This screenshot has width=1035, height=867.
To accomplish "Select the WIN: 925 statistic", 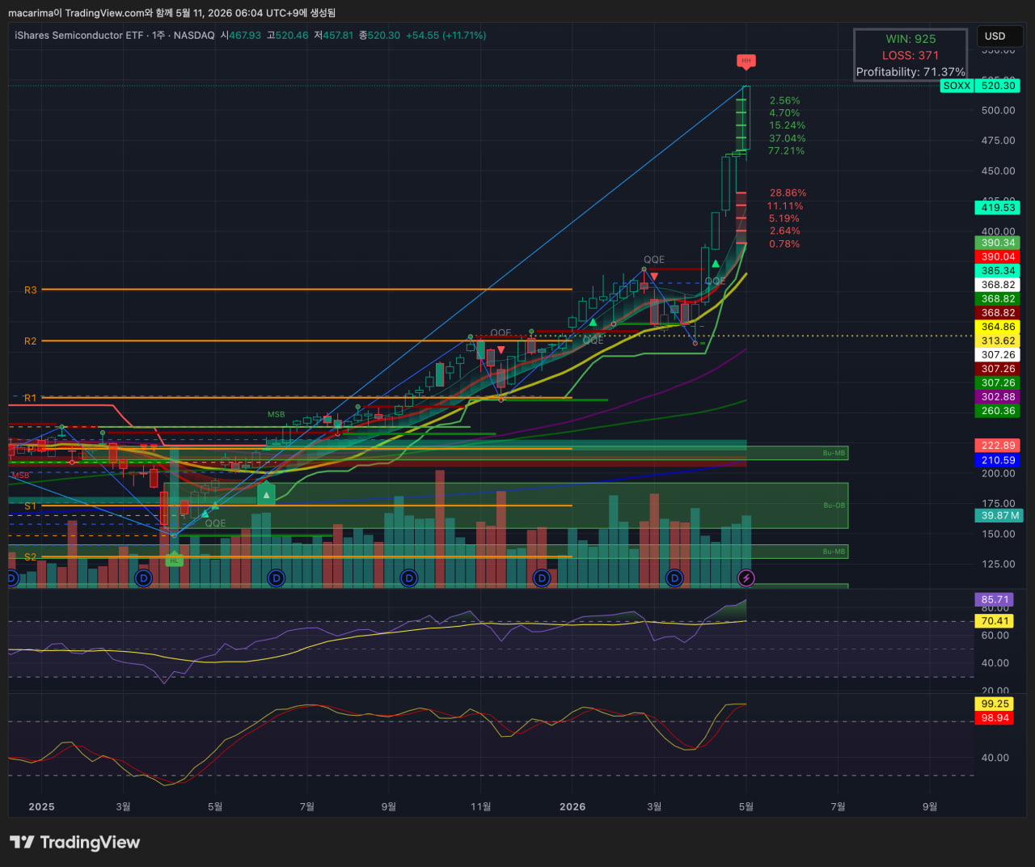I will tap(910, 39).
